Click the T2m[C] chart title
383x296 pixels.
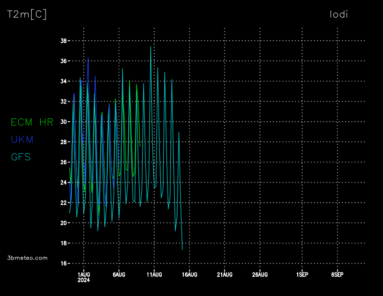[x=27, y=14]
